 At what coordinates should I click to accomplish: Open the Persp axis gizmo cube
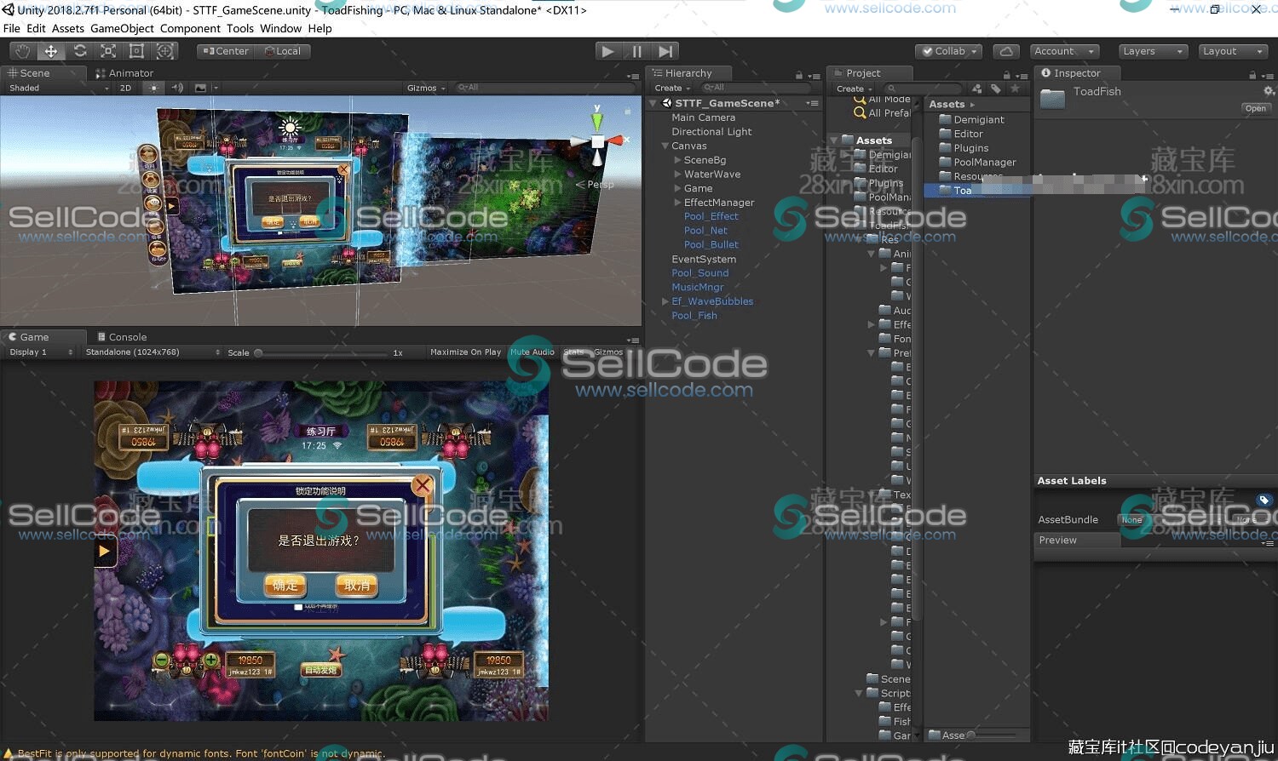[x=597, y=143]
